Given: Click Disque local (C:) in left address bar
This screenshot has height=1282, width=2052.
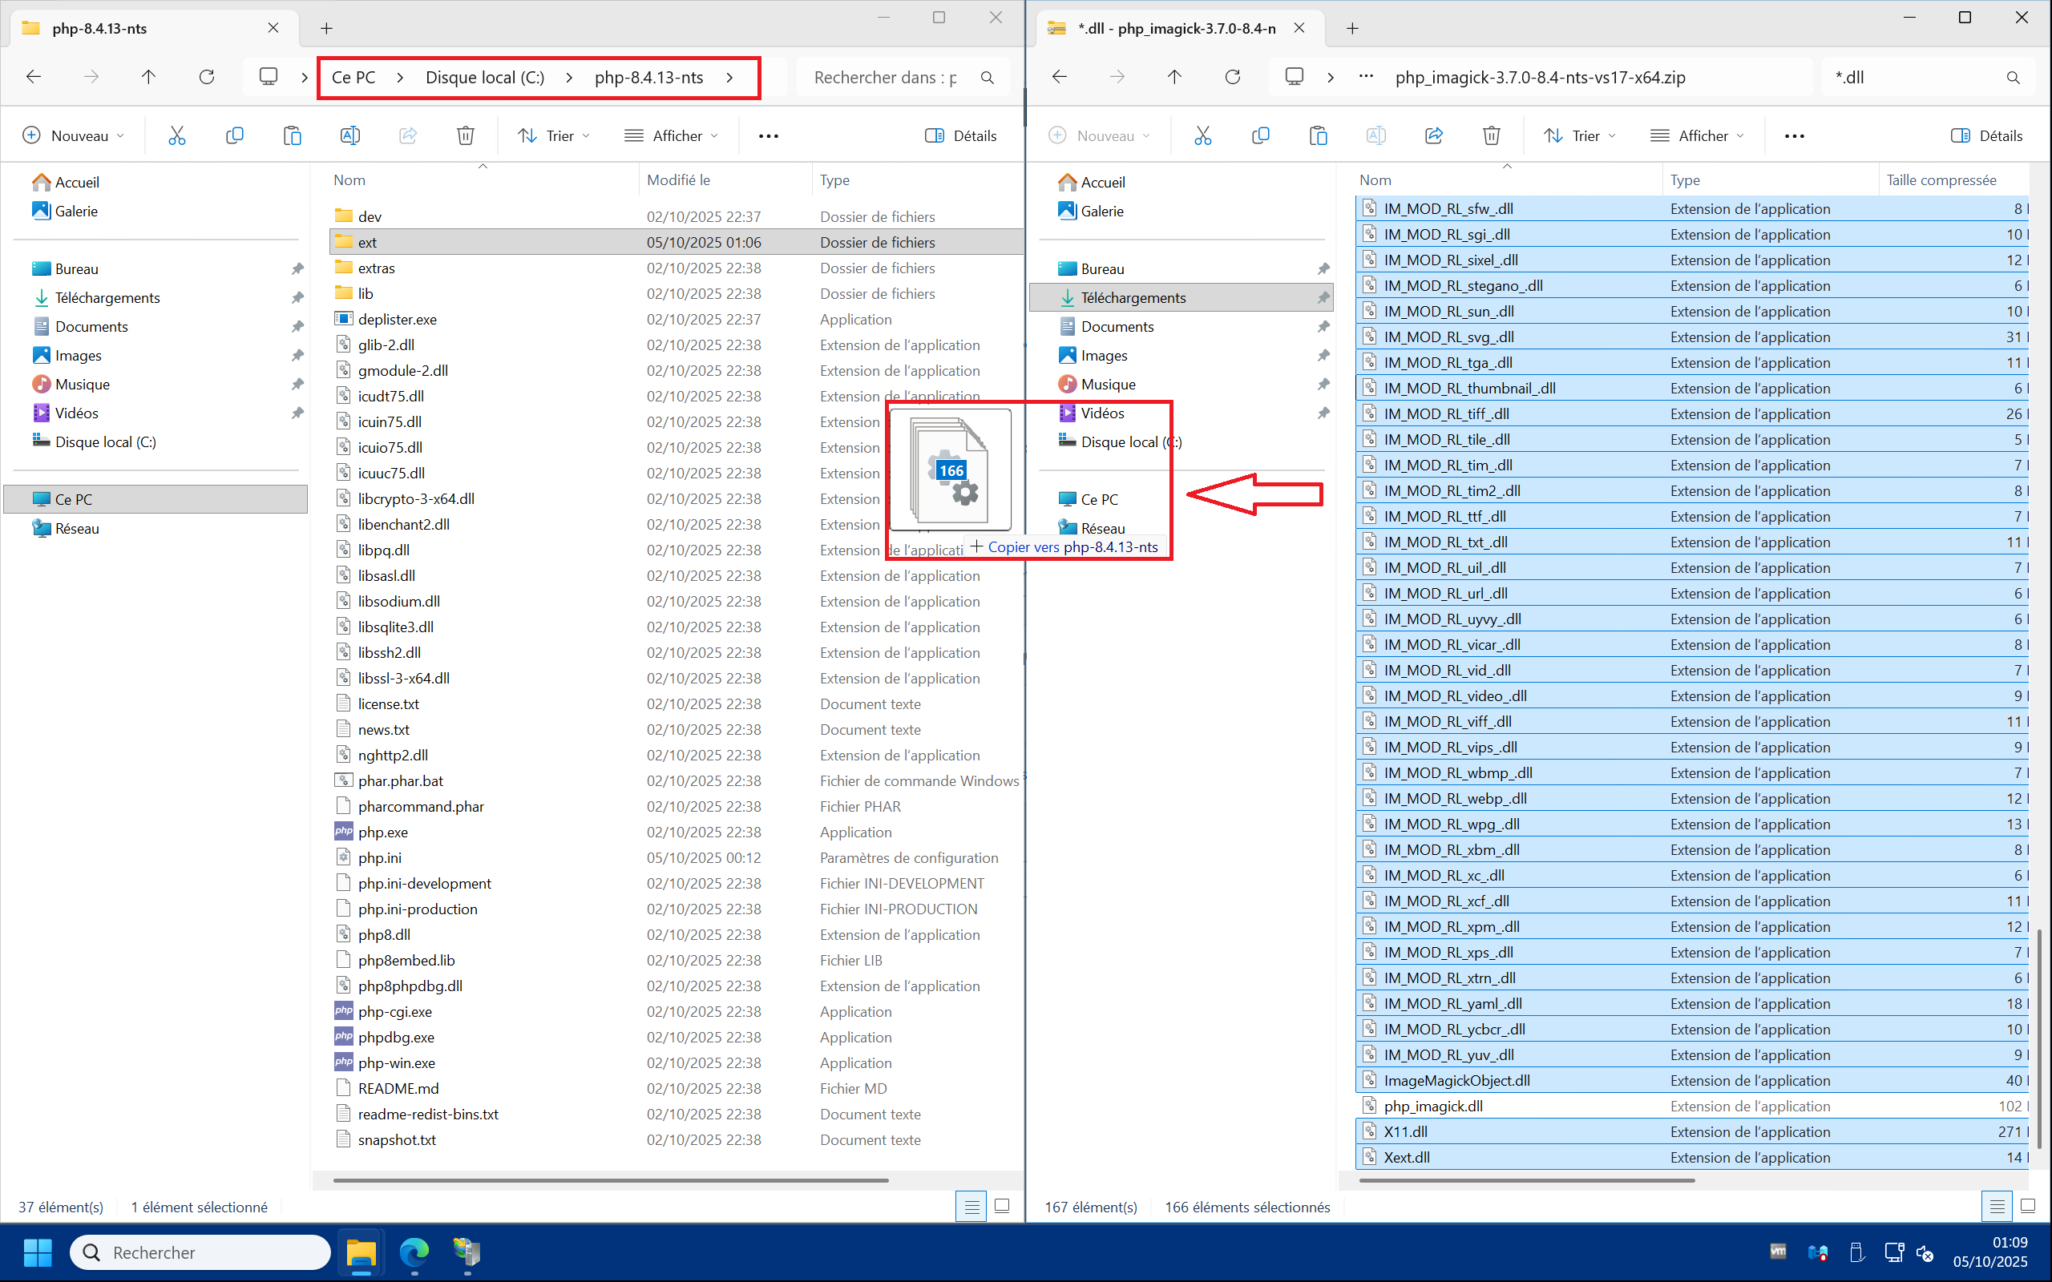Looking at the screenshot, I should [x=484, y=77].
